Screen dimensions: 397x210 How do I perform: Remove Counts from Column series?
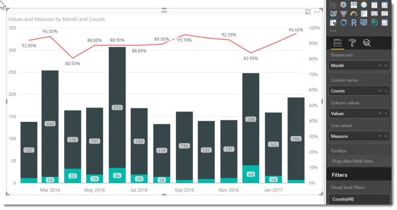[386, 91]
